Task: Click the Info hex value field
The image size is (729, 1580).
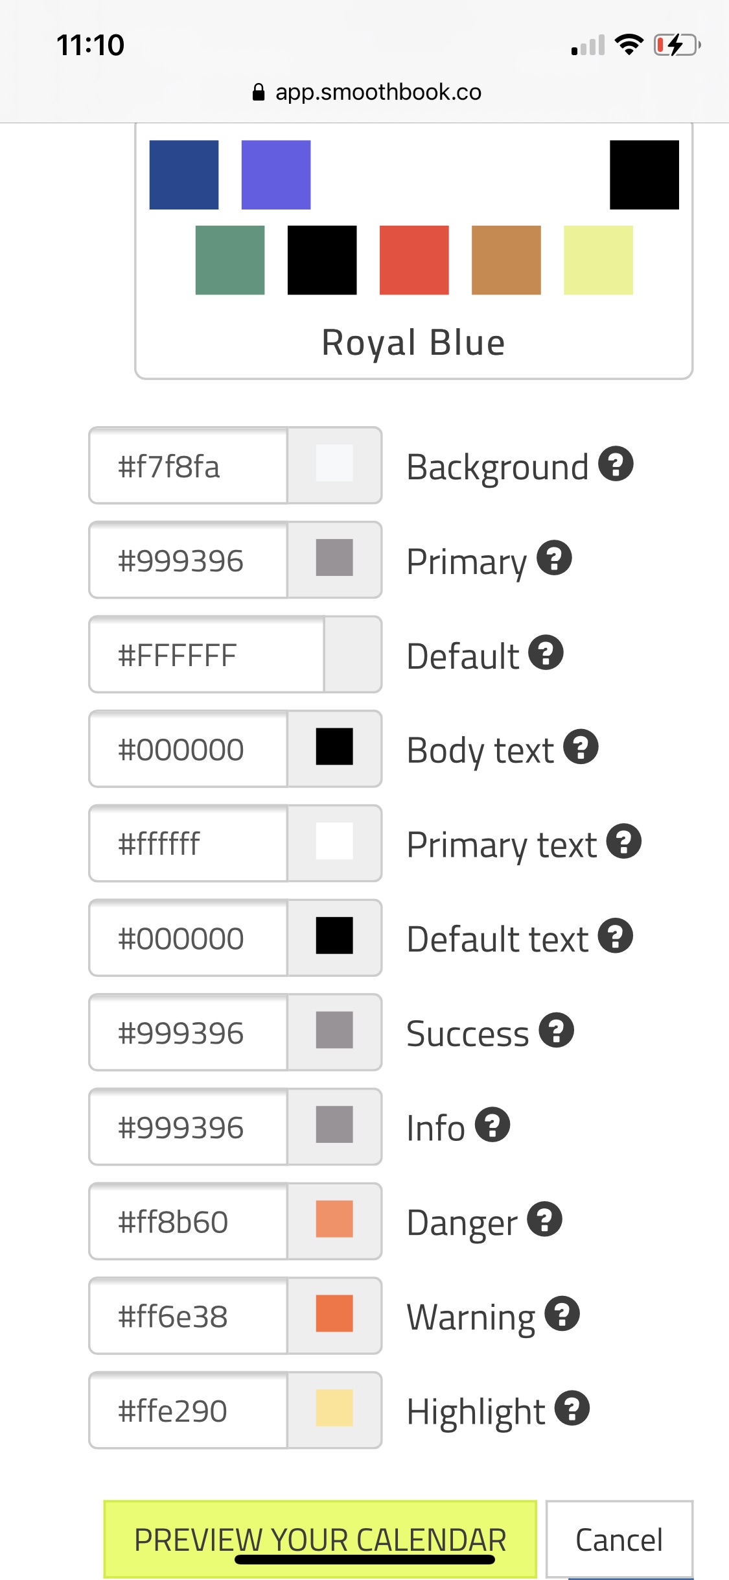Action: pyautogui.click(x=188, y=1127)
